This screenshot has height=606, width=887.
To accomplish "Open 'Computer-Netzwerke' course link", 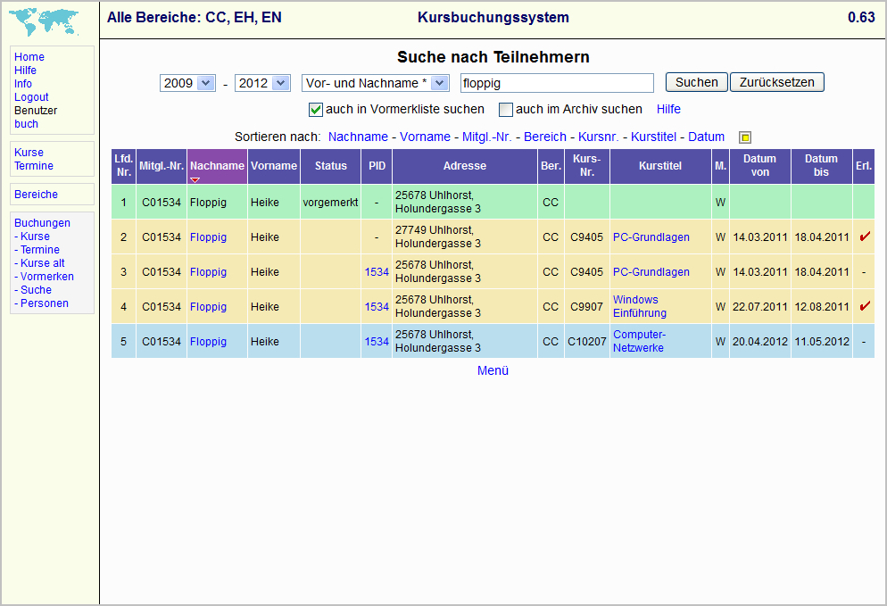I will tap(639, 341).
